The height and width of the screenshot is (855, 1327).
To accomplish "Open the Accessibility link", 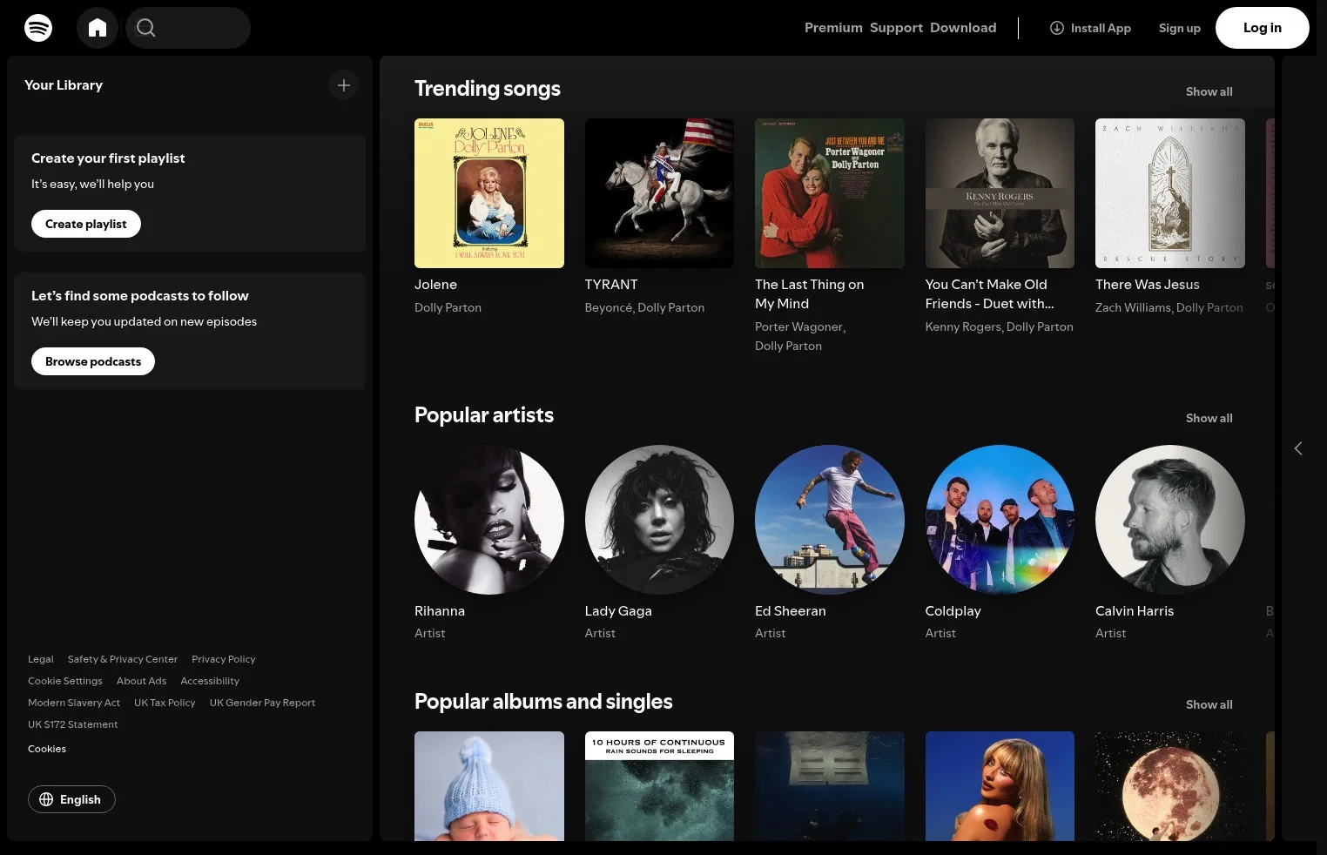I will point(210,681).
